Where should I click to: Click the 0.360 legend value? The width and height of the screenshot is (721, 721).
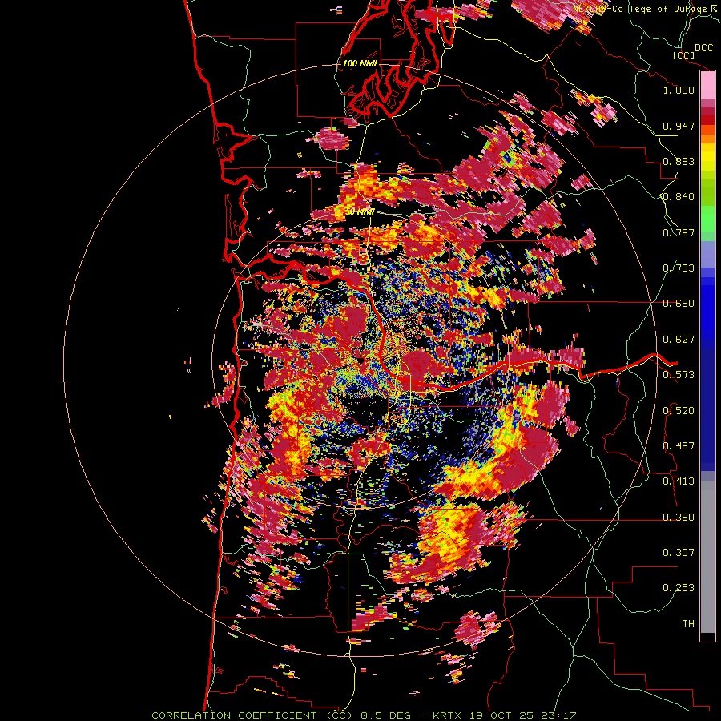click(679, 518)
